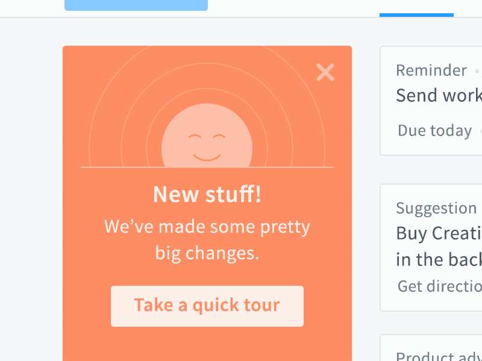Viewport: 482px width, 361px height.
Task: Click the "We've made some pretty" text
Action: [207, 227]
